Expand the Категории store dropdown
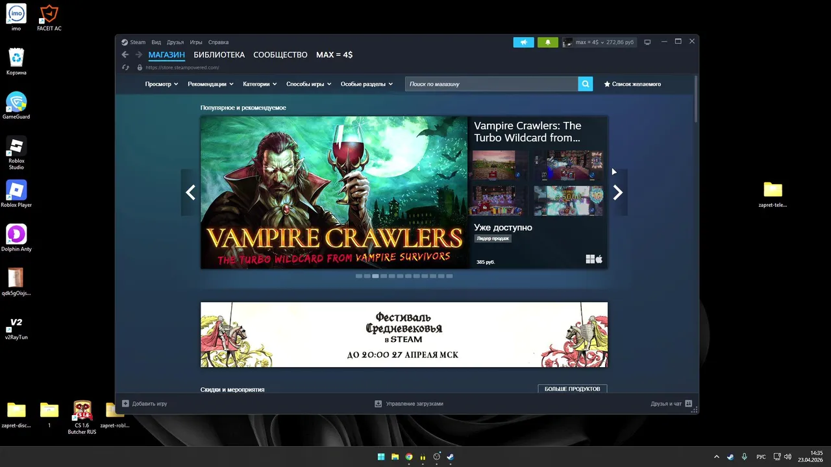 [260, 84]
